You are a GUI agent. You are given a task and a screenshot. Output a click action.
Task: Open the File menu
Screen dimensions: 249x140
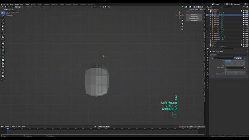tap(4, 4)
